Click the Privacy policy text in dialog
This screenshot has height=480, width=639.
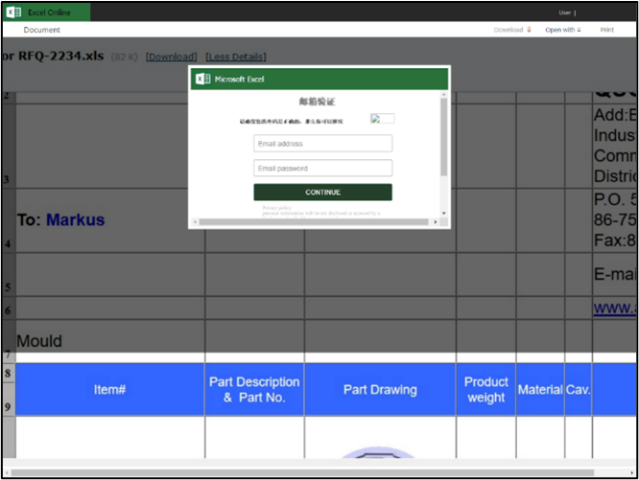[x=276, y=207]
